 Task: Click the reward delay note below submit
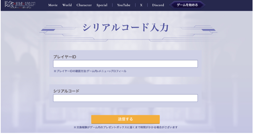tap(125, 127)
